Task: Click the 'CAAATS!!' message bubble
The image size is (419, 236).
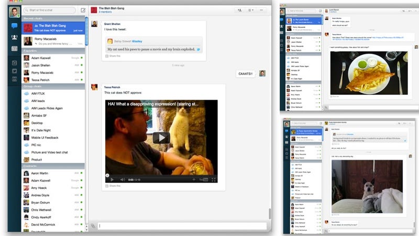Action: 245,73
